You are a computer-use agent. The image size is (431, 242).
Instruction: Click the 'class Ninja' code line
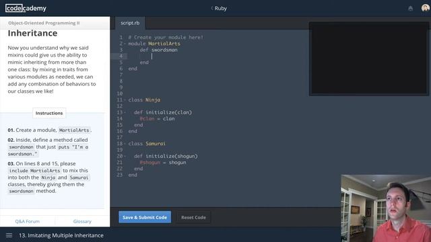tap(144, 100)
